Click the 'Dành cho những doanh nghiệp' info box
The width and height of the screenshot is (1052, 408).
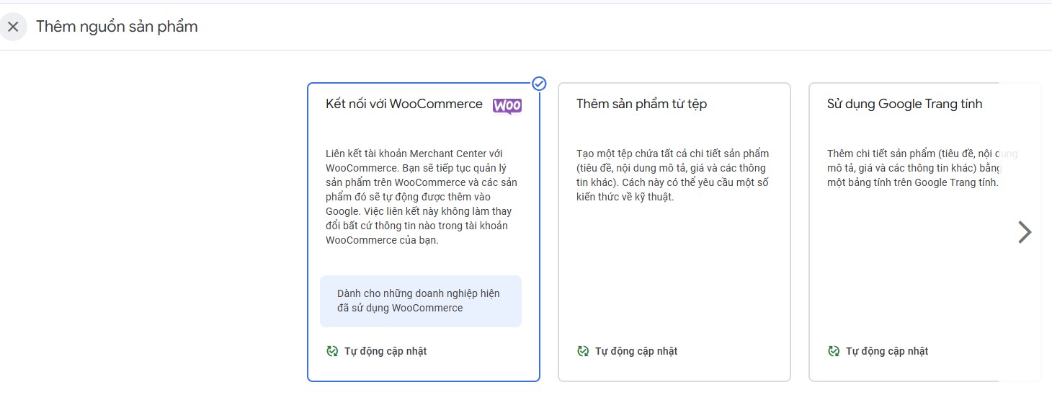(x=421, y=301)
